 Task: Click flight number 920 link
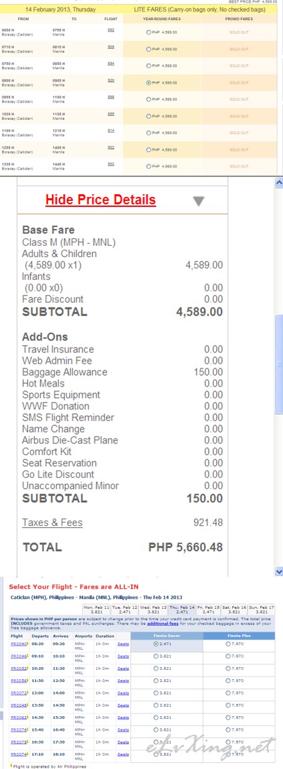pyautogui.click(x=111, y=80)
